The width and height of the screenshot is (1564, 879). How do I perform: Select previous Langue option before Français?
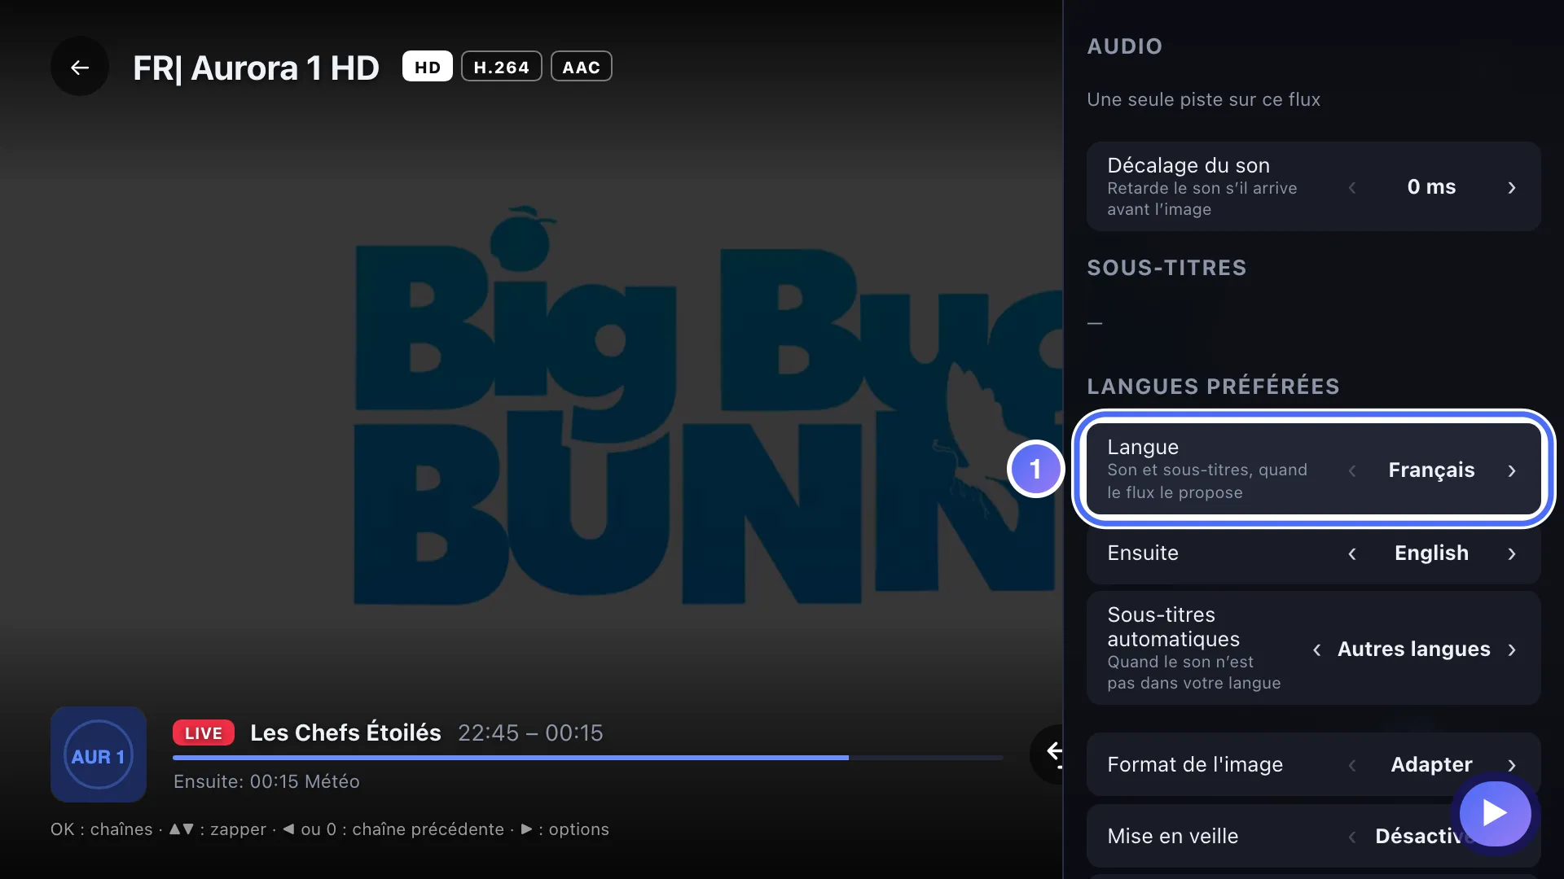[x=1352, y=470]
